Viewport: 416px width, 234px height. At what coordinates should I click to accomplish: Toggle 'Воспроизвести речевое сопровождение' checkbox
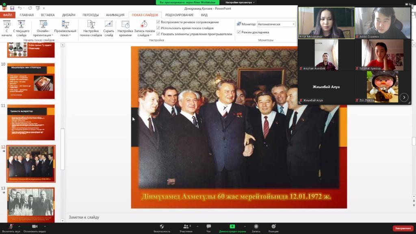coord(158,22)
